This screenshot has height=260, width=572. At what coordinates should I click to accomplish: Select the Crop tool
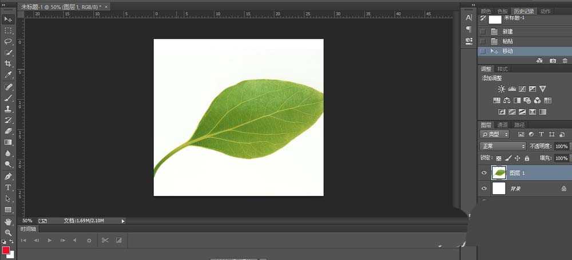[8, 63]
